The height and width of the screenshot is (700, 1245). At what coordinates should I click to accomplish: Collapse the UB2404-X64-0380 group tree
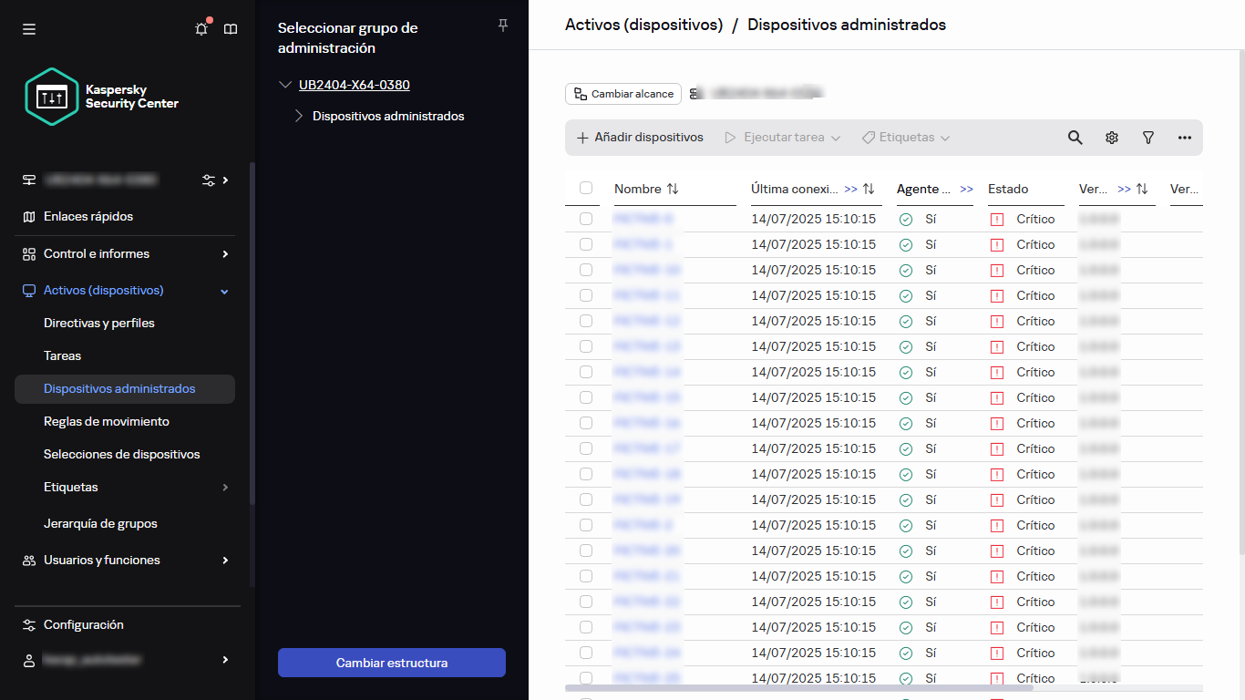tap(285, 84)
